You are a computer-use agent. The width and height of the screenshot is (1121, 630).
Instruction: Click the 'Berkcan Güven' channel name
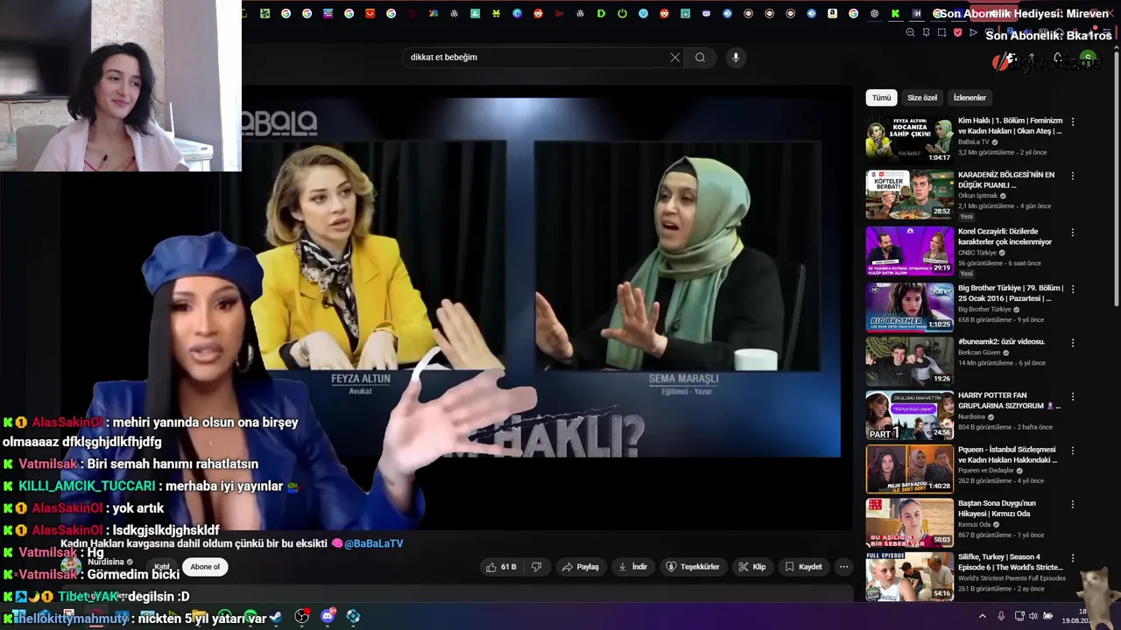(x=979, y=353)
